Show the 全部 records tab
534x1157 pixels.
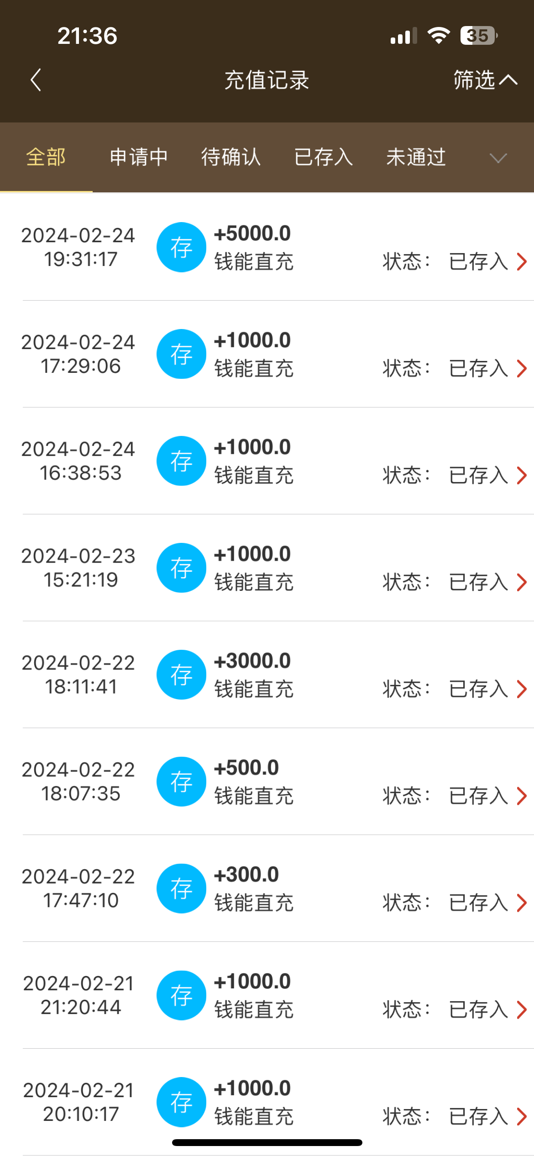click(x=46, y=157)
